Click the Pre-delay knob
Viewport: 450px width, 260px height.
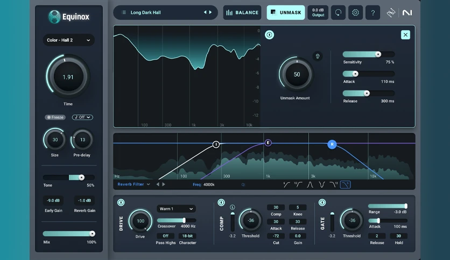82,140
